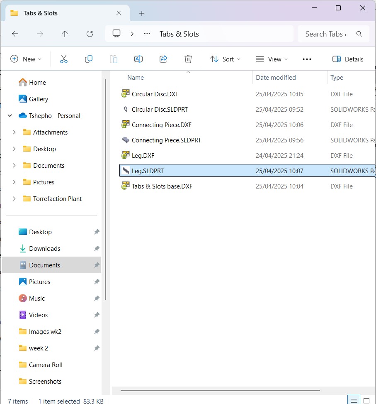Screen dimensions: 376x404
Task: Select the Leg.DXF file
Action: pyautogui.click(x=143, y=155)
